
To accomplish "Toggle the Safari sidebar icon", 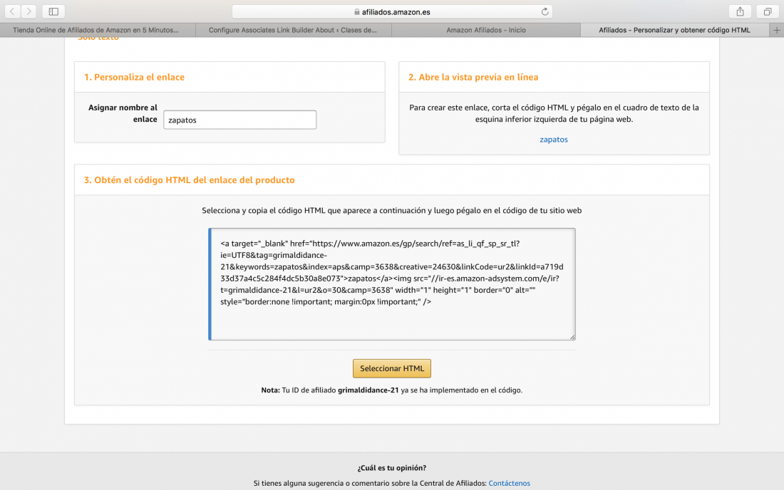I will pos(53,11).
